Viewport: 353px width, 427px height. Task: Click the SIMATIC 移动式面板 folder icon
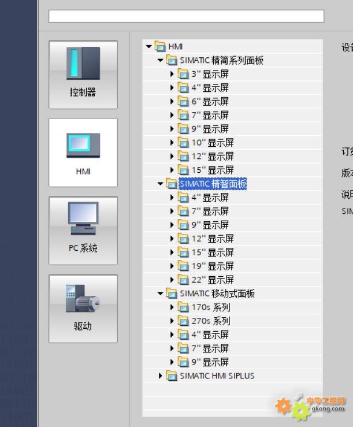point(172,294)
